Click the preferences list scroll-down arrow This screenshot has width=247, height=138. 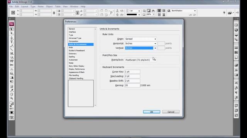(x=95, y=105)
